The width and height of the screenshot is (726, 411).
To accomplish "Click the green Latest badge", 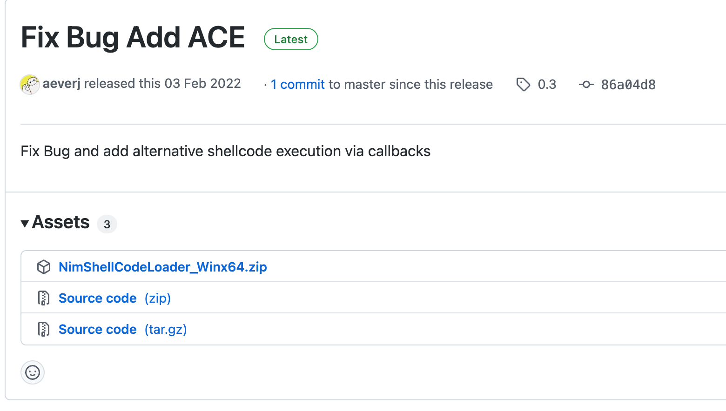I will click(291, 40).
